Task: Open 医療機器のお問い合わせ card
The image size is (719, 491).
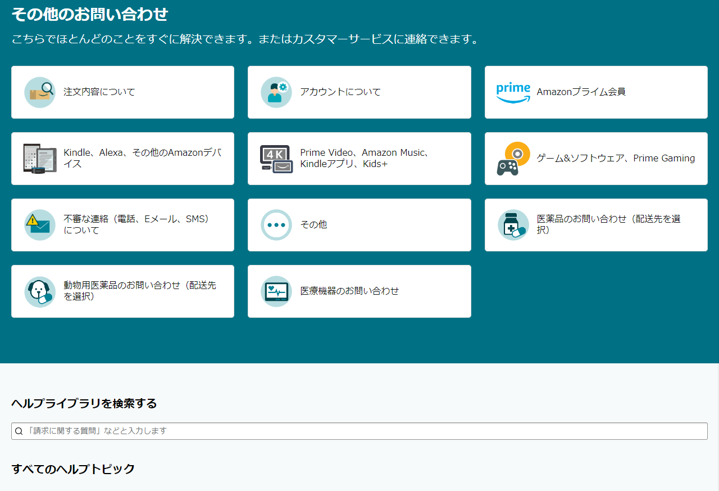Action: click(x=359, y=291)
